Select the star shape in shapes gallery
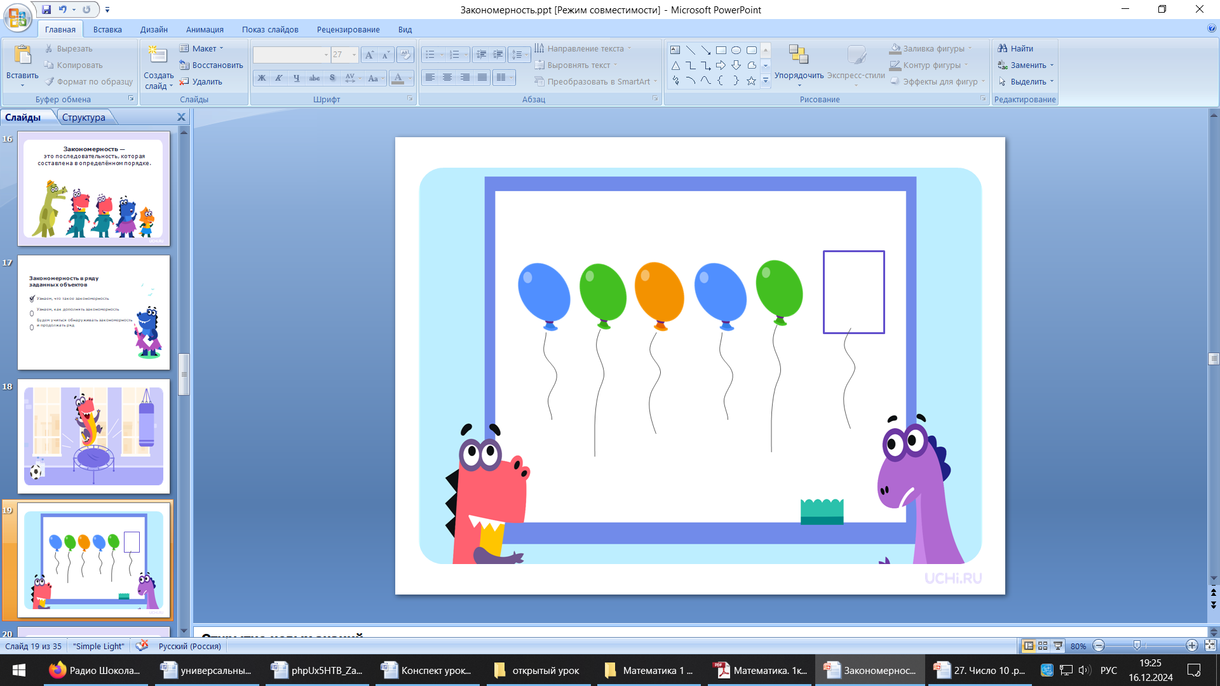The height and width of the screenshot is (686, 1220). click(751, 81)
